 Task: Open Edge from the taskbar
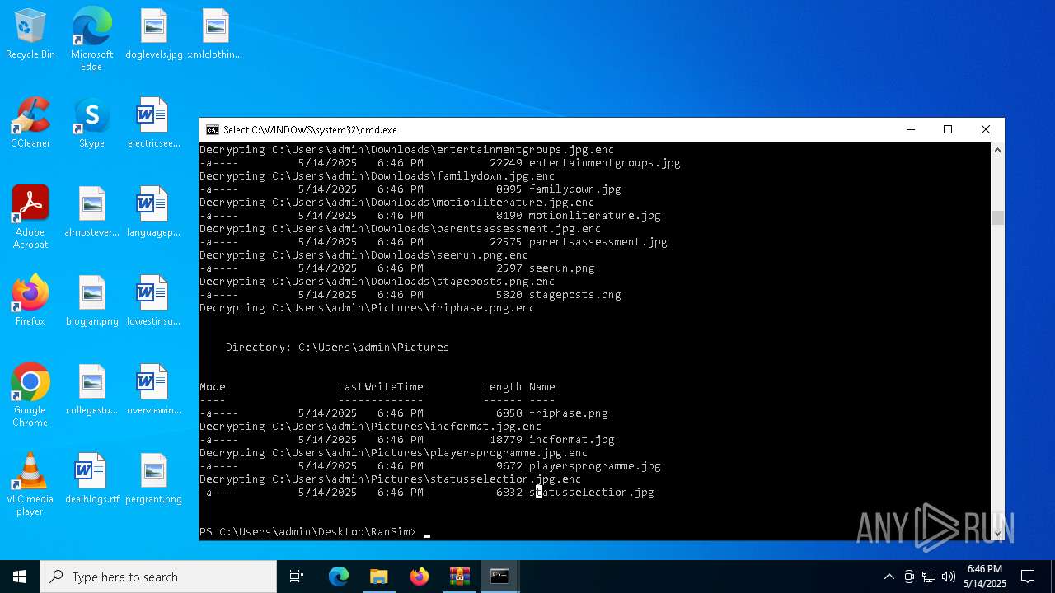(339, 577)
